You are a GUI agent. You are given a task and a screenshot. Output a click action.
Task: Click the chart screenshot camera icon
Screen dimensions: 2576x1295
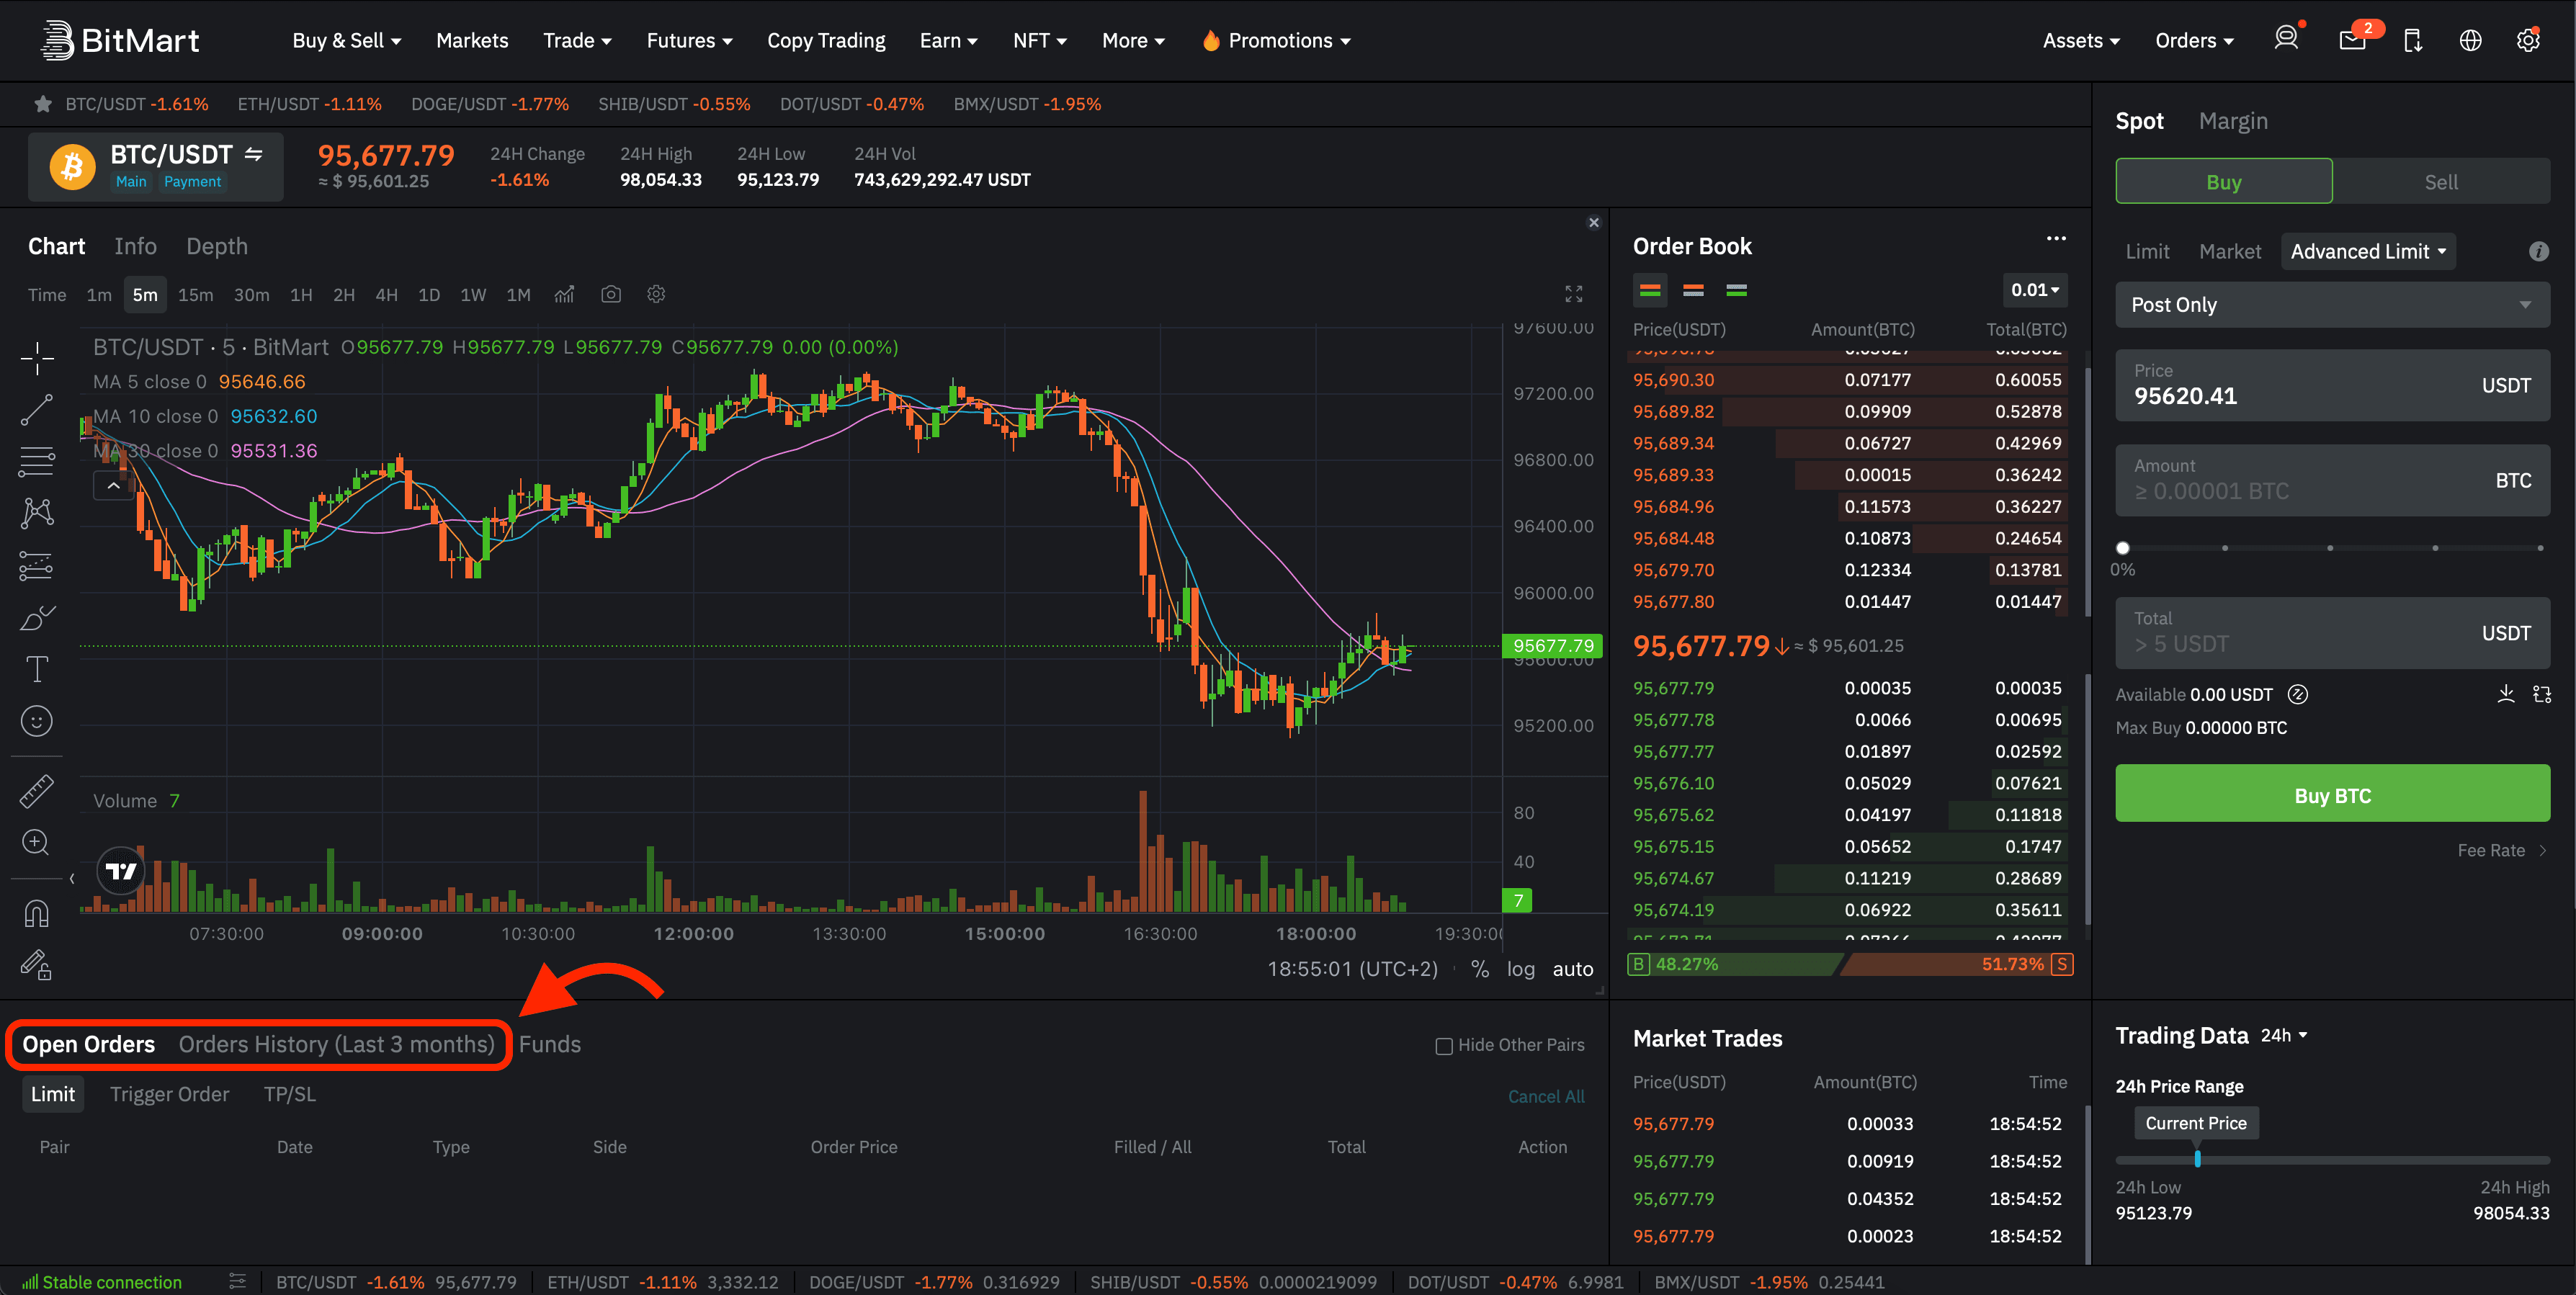pyautogui.click(x=611, y=294)
